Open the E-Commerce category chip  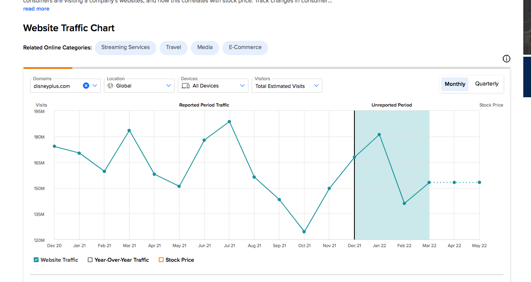[x=245, y=47]
